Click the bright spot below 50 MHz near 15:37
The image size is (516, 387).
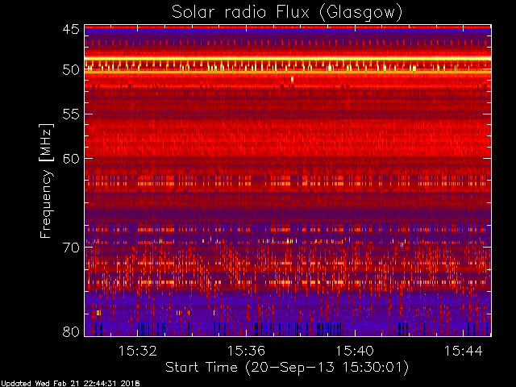tap(292, 79)
